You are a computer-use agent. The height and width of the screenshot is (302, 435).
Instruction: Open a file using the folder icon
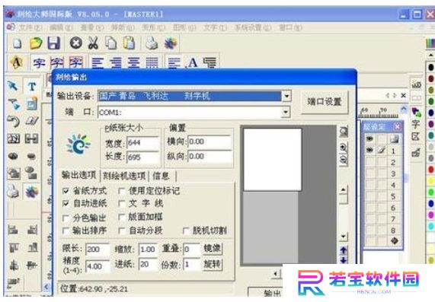[x=36, y=43]
